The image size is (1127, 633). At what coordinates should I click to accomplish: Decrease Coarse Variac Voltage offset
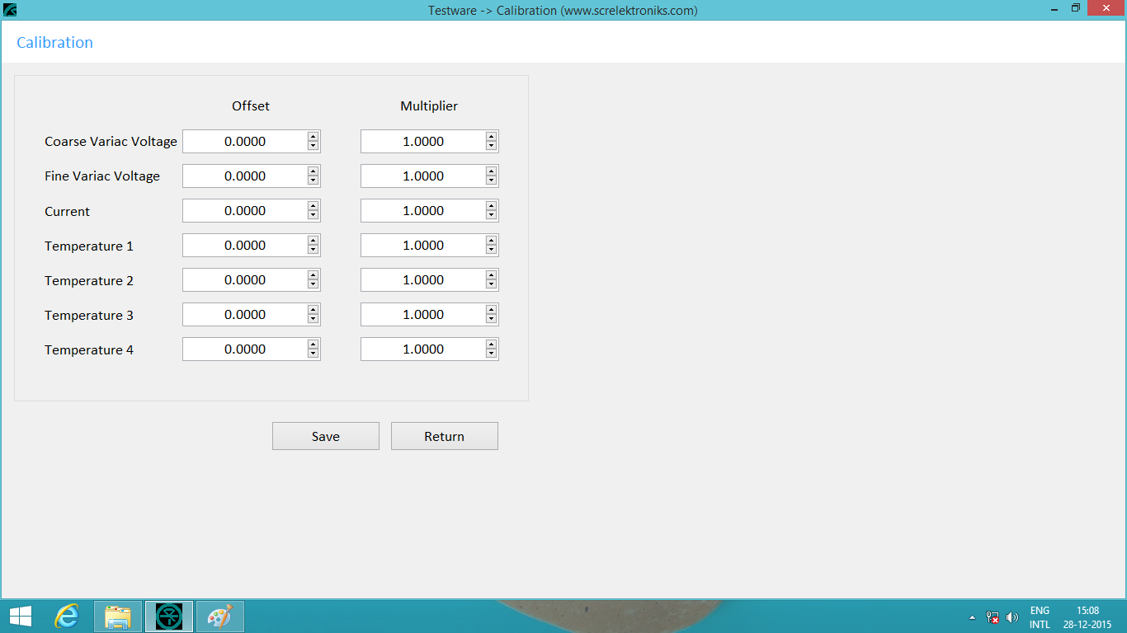[x=313, y=146]
